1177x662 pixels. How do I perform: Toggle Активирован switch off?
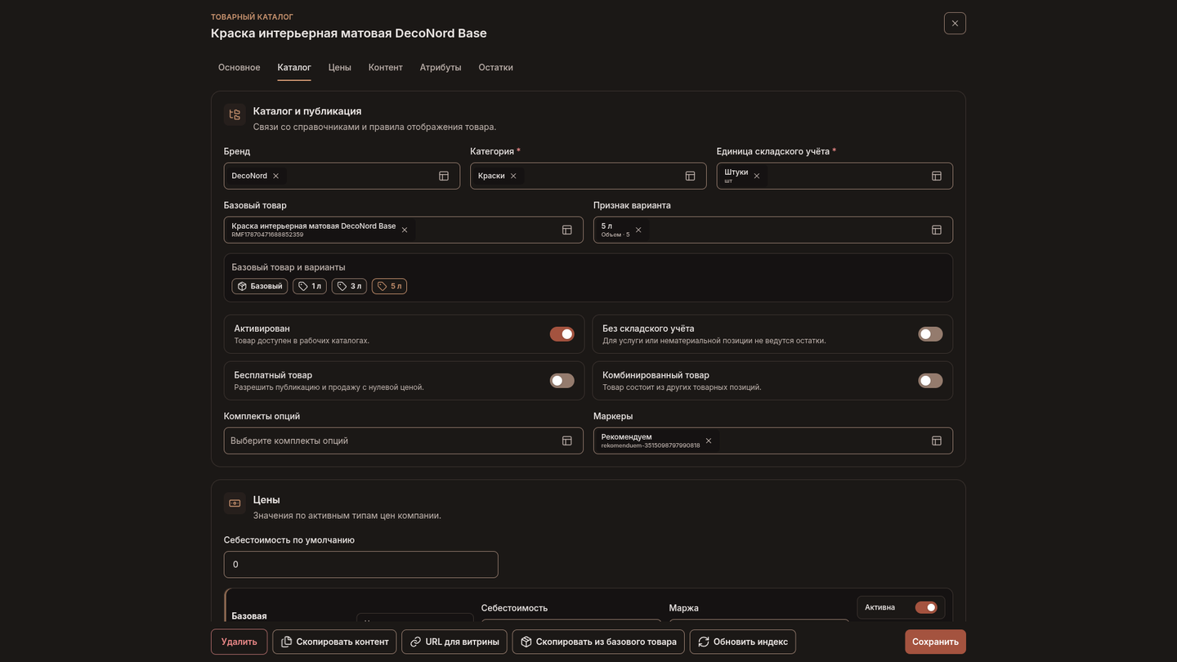(x=562, y=333)
